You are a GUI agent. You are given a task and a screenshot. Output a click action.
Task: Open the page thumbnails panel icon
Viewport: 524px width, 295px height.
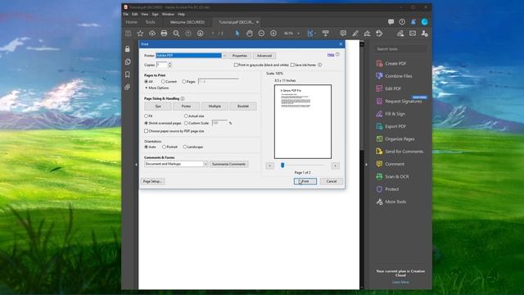point(128,62)
